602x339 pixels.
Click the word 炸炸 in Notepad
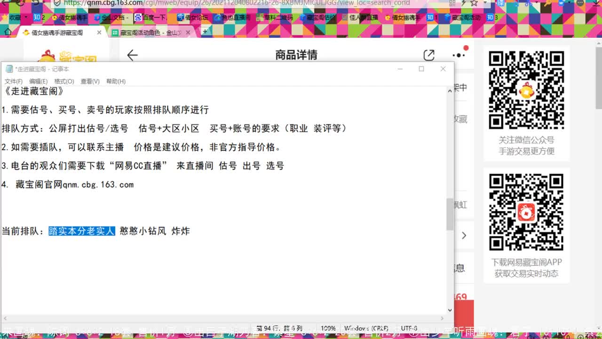pos(181,231)
